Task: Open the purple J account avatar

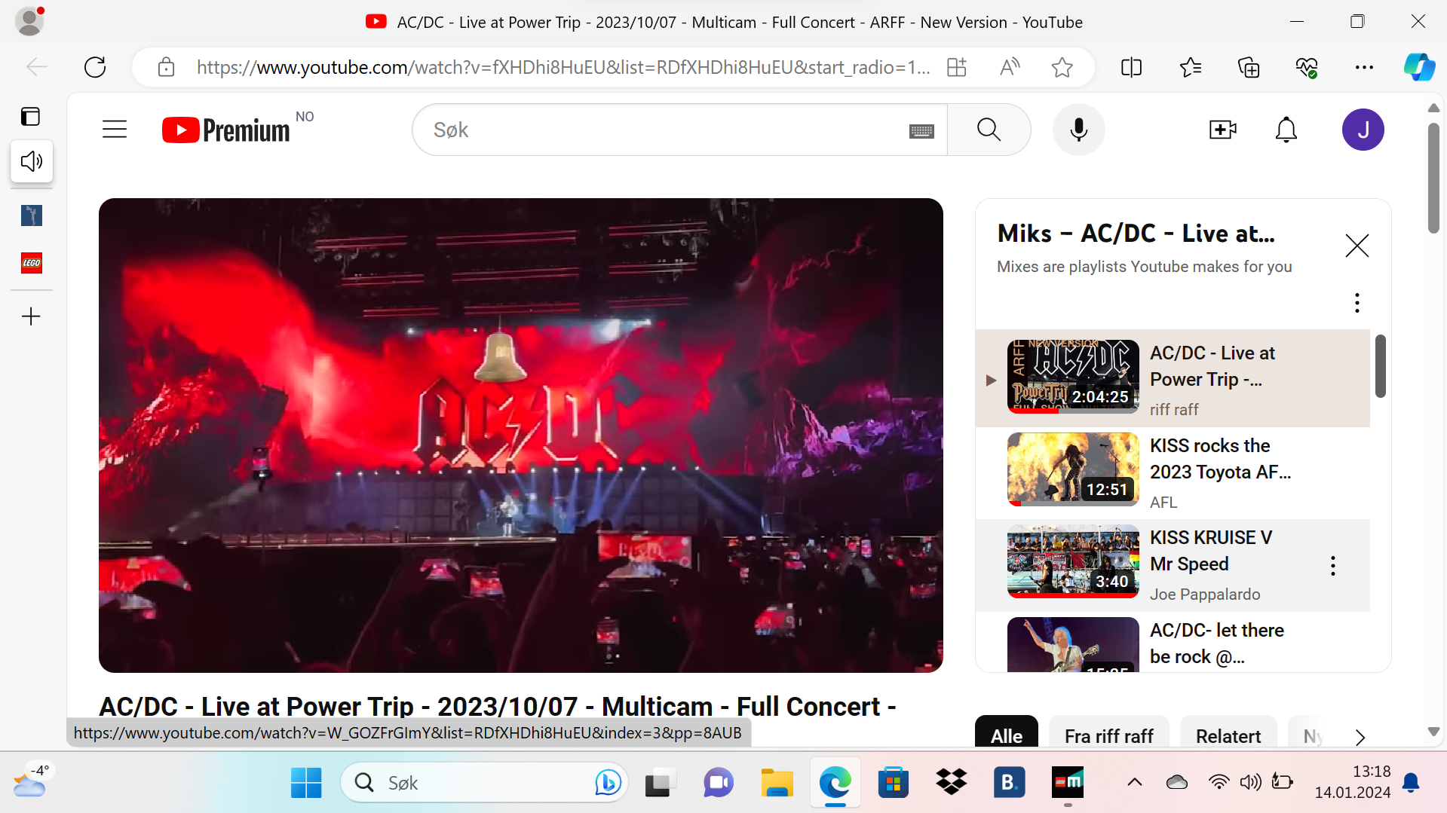Action: (x=1363, y=130)
